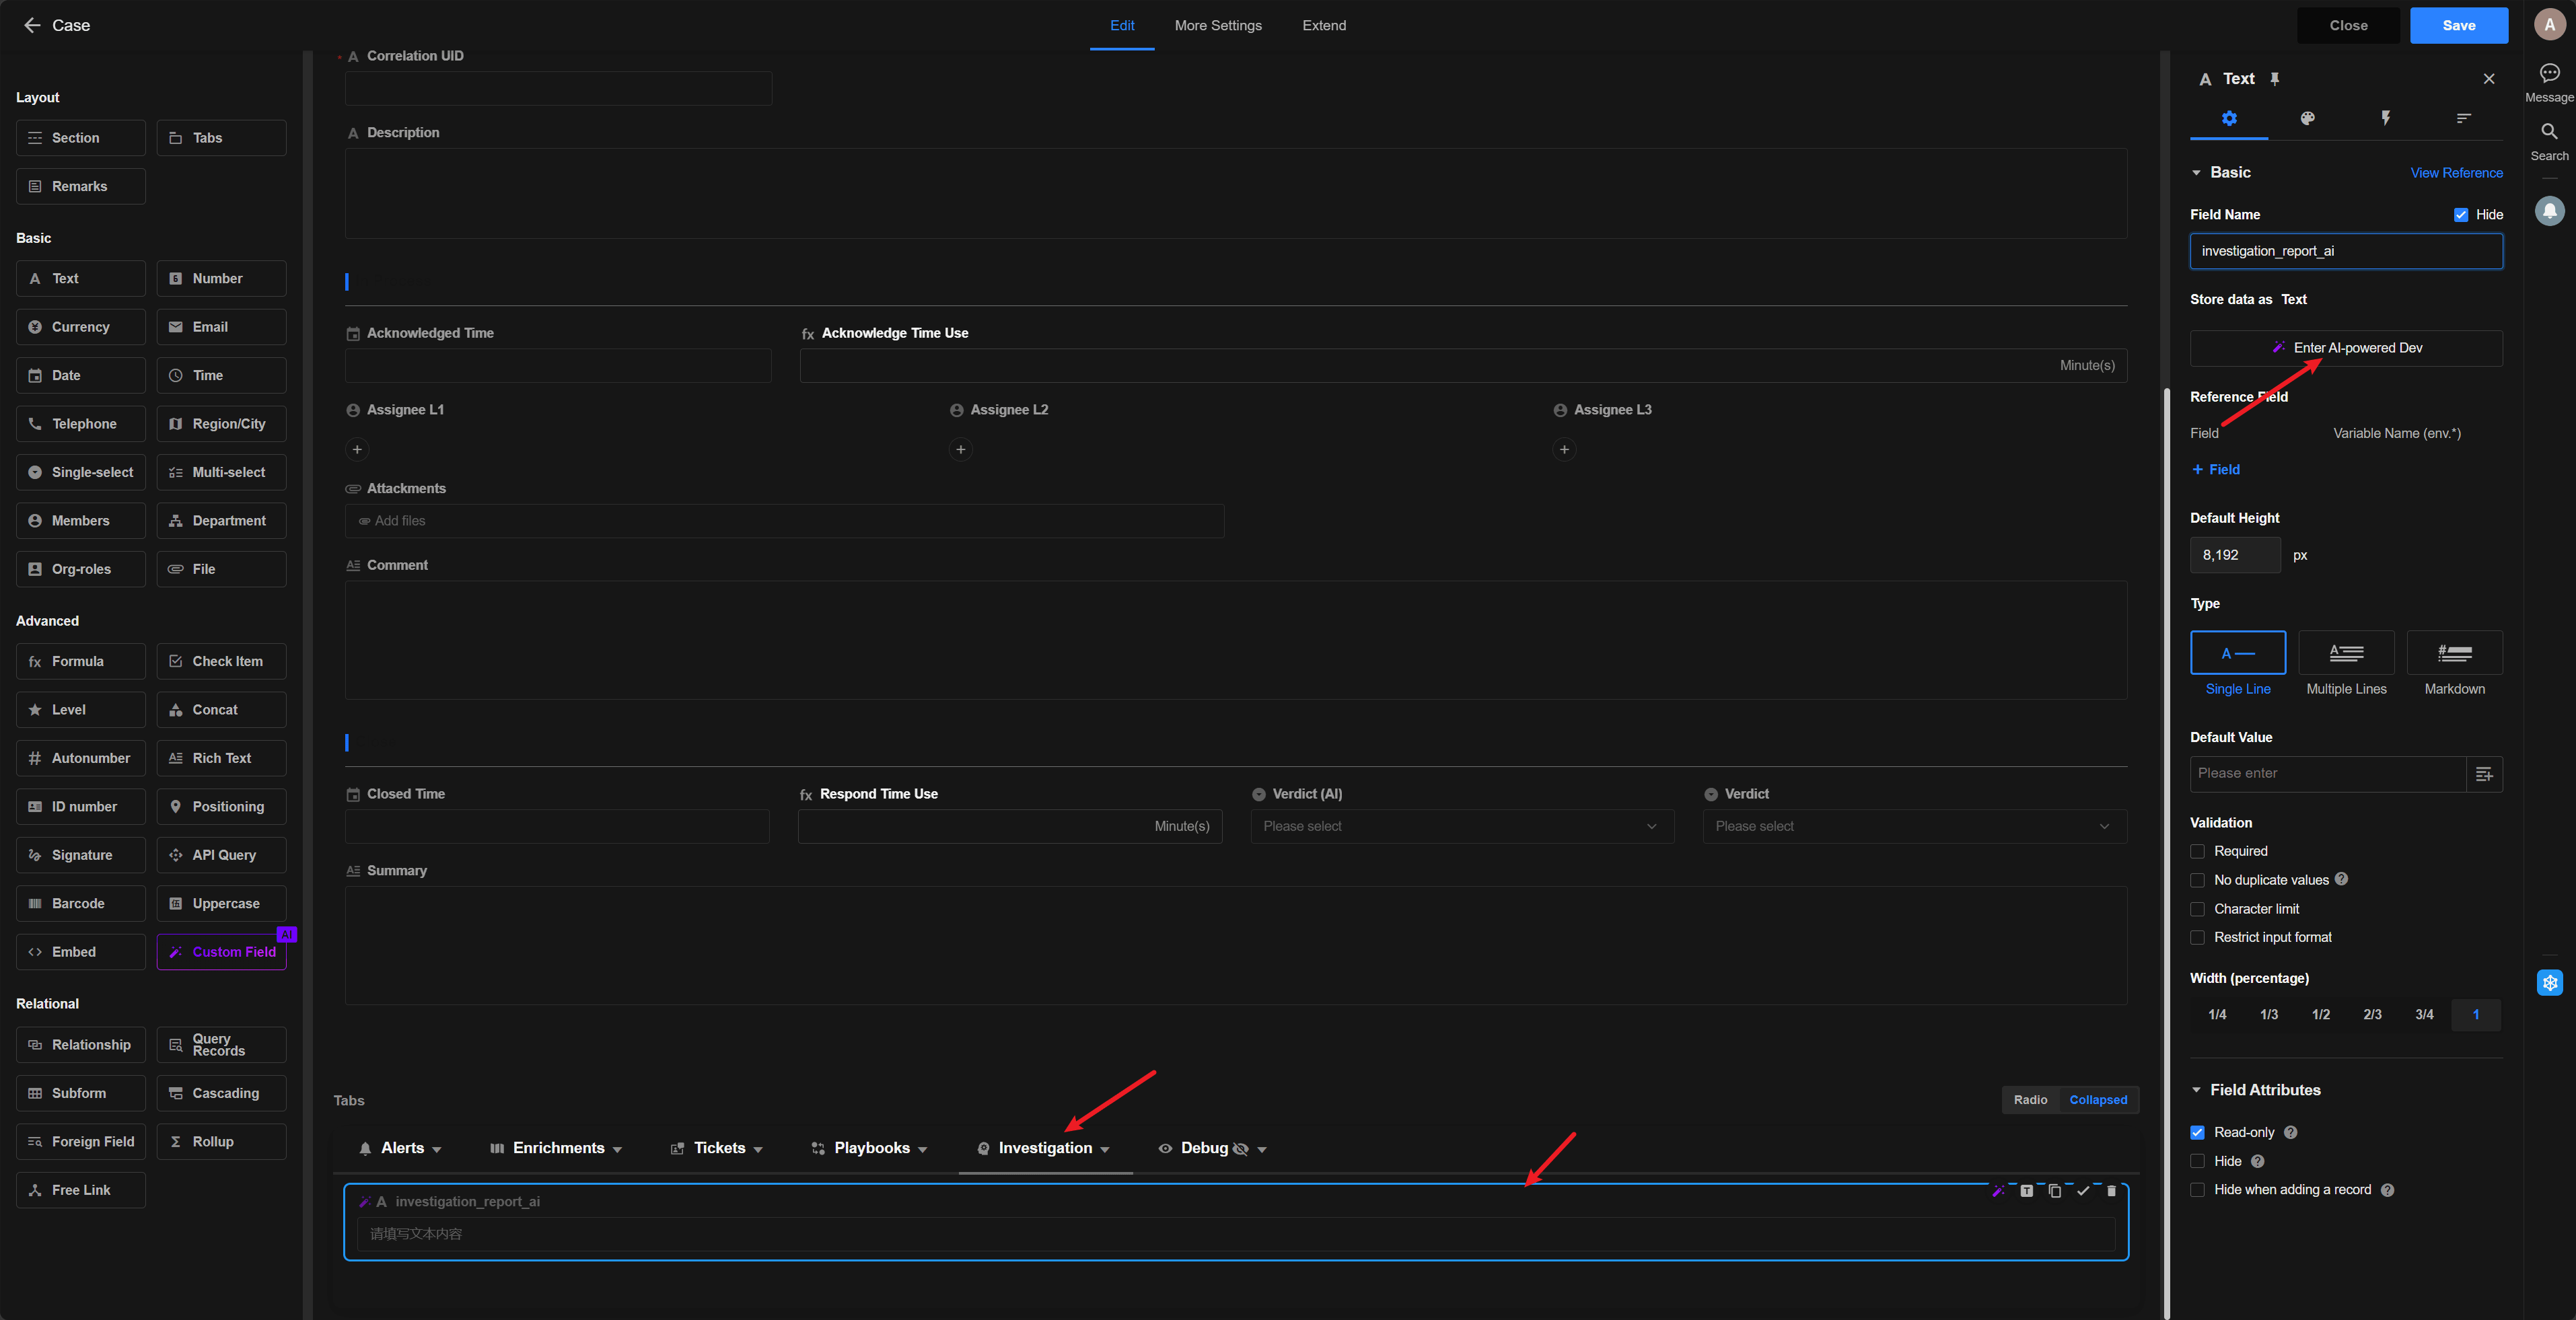Toggle the Field Name Hide checkbox
Image resolution: width=2576 pixels, height=1320 pixels.
pos(2461,215)
